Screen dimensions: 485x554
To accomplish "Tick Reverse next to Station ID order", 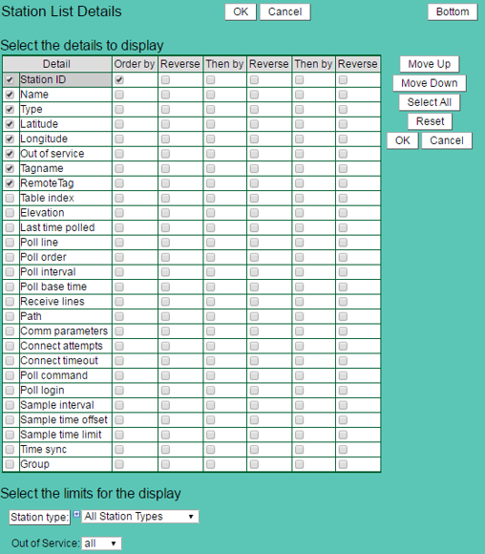I will pyautogui.click(x=165, y=80).
